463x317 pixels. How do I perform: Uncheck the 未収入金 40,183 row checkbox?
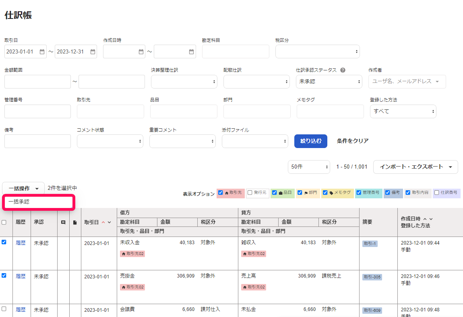tap(4, 242)
